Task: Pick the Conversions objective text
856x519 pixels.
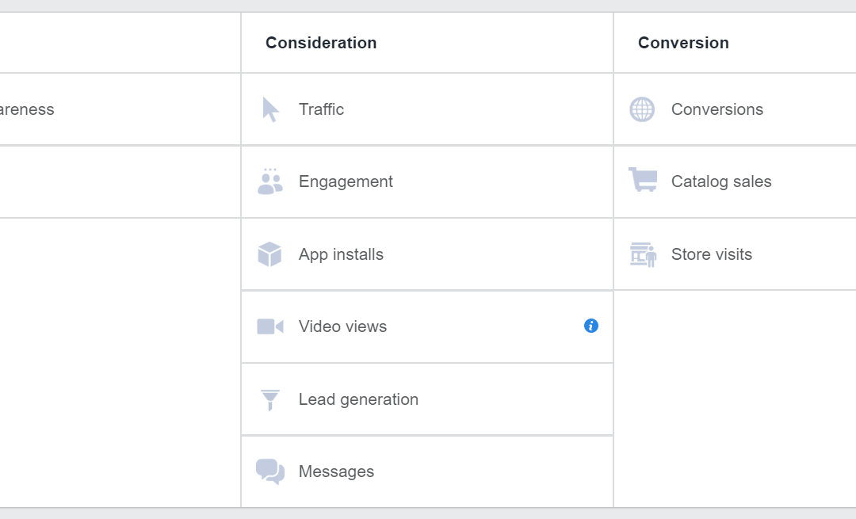Action: [x=717, y=109]
